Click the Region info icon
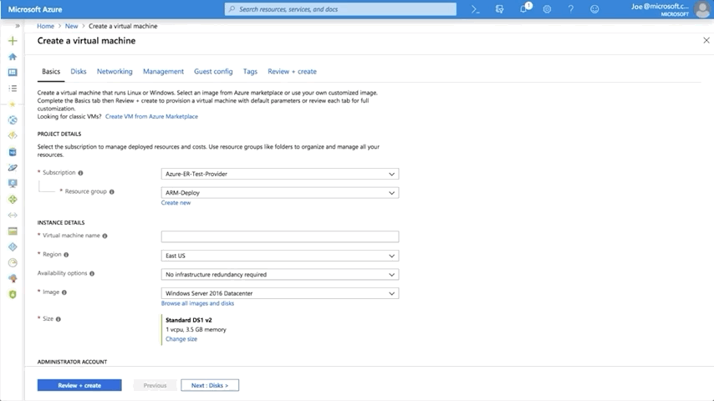The image size is (714, 401). pos(66,255)
